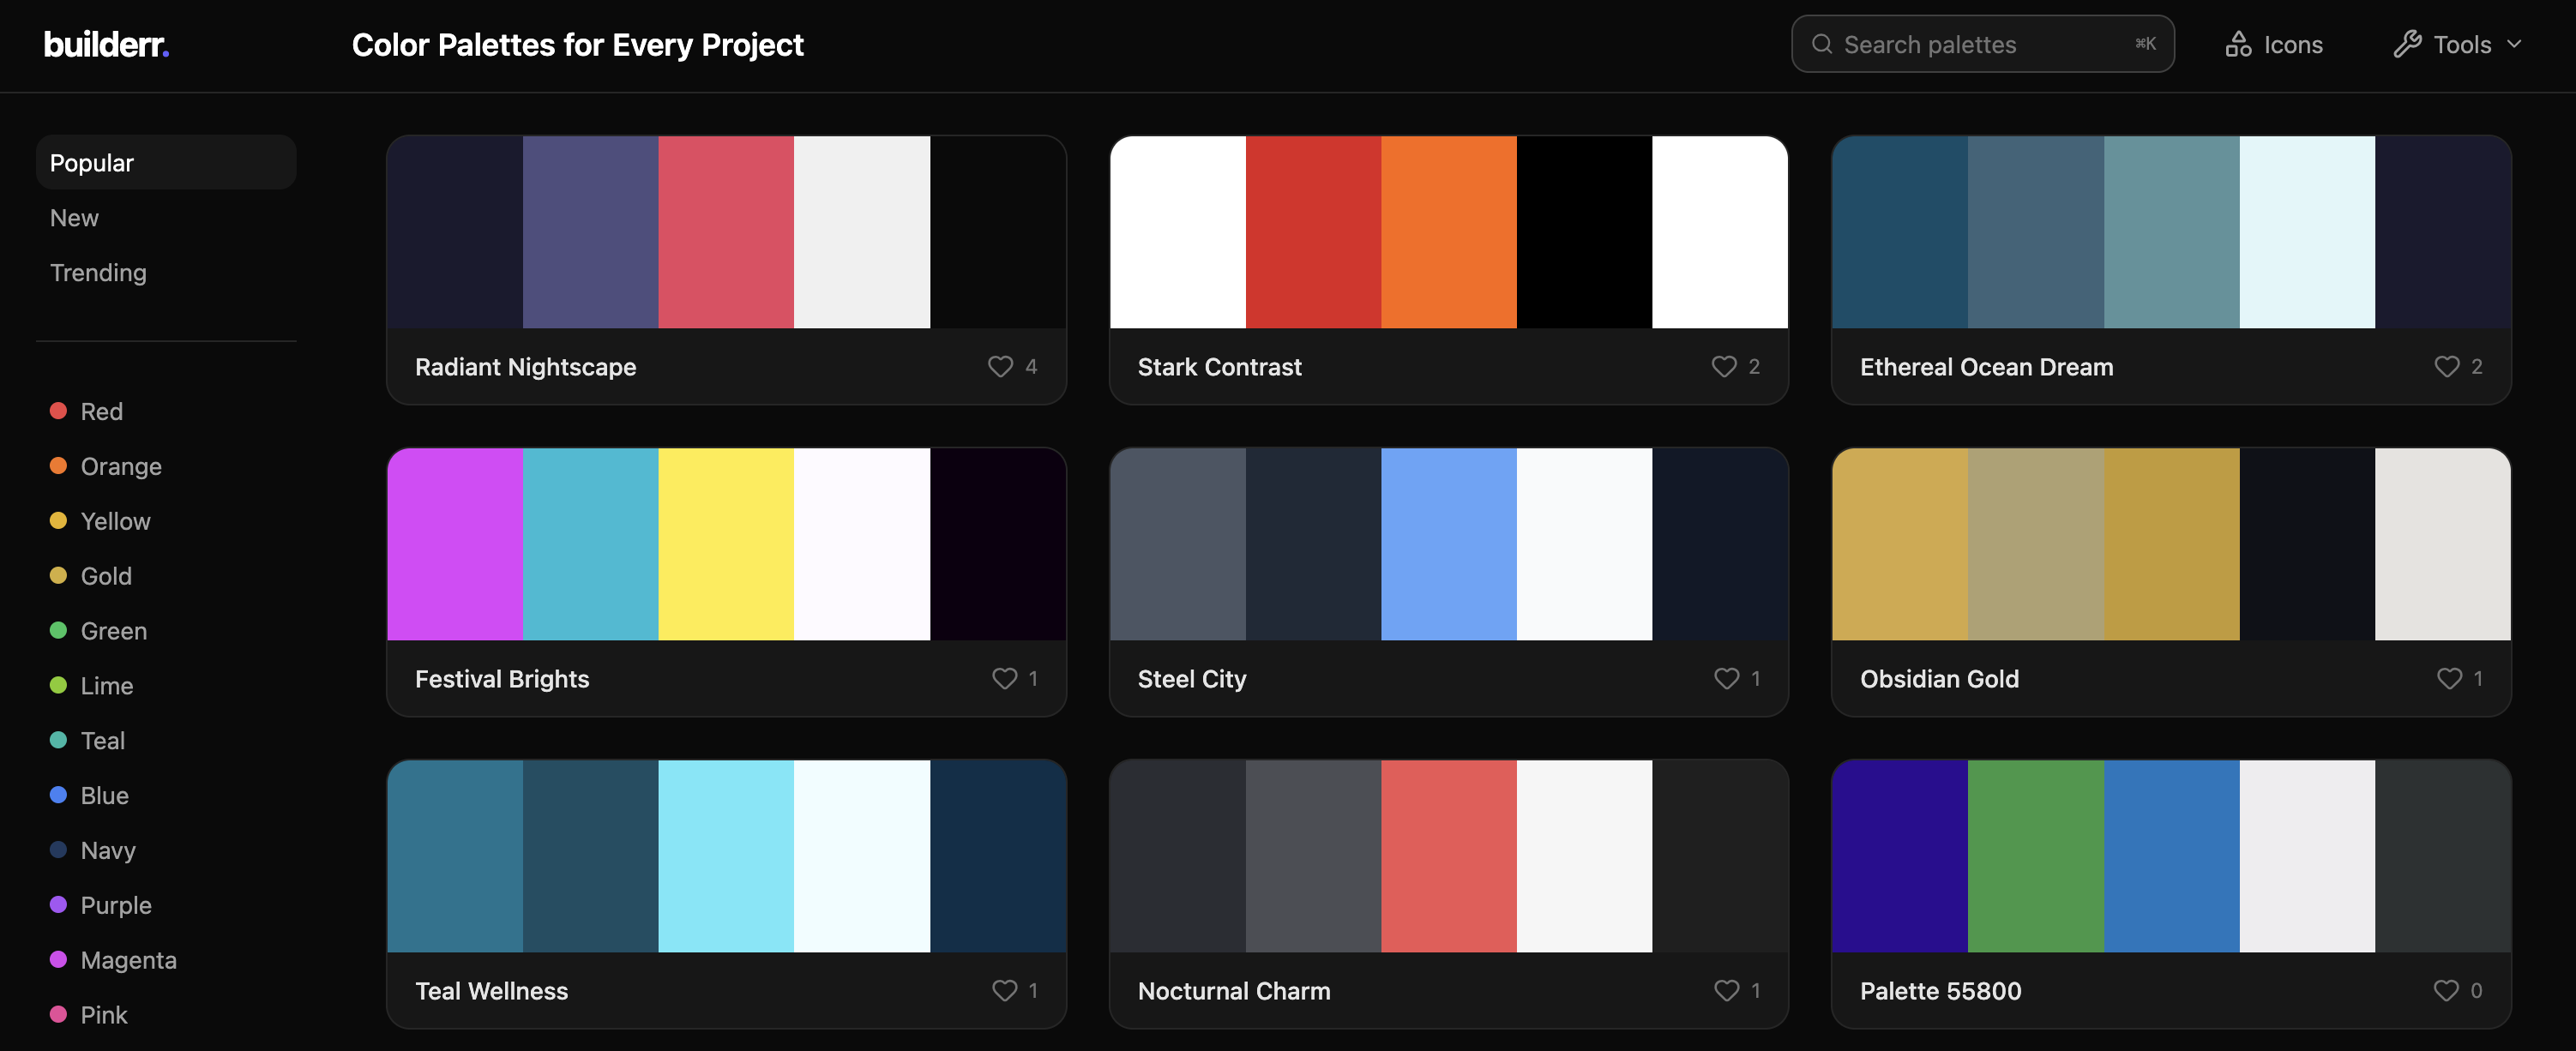This screenshot has height=1051, width=2576.
Task: Switch to the New tab
Action: pos(74,217)
